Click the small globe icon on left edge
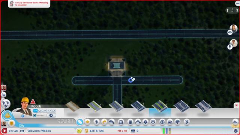 pos(3,94)
